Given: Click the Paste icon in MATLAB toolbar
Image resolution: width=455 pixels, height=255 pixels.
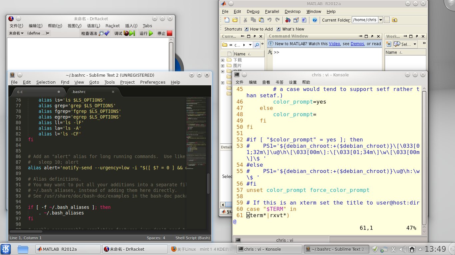Looking at the screenshot, I should [261, 20].
